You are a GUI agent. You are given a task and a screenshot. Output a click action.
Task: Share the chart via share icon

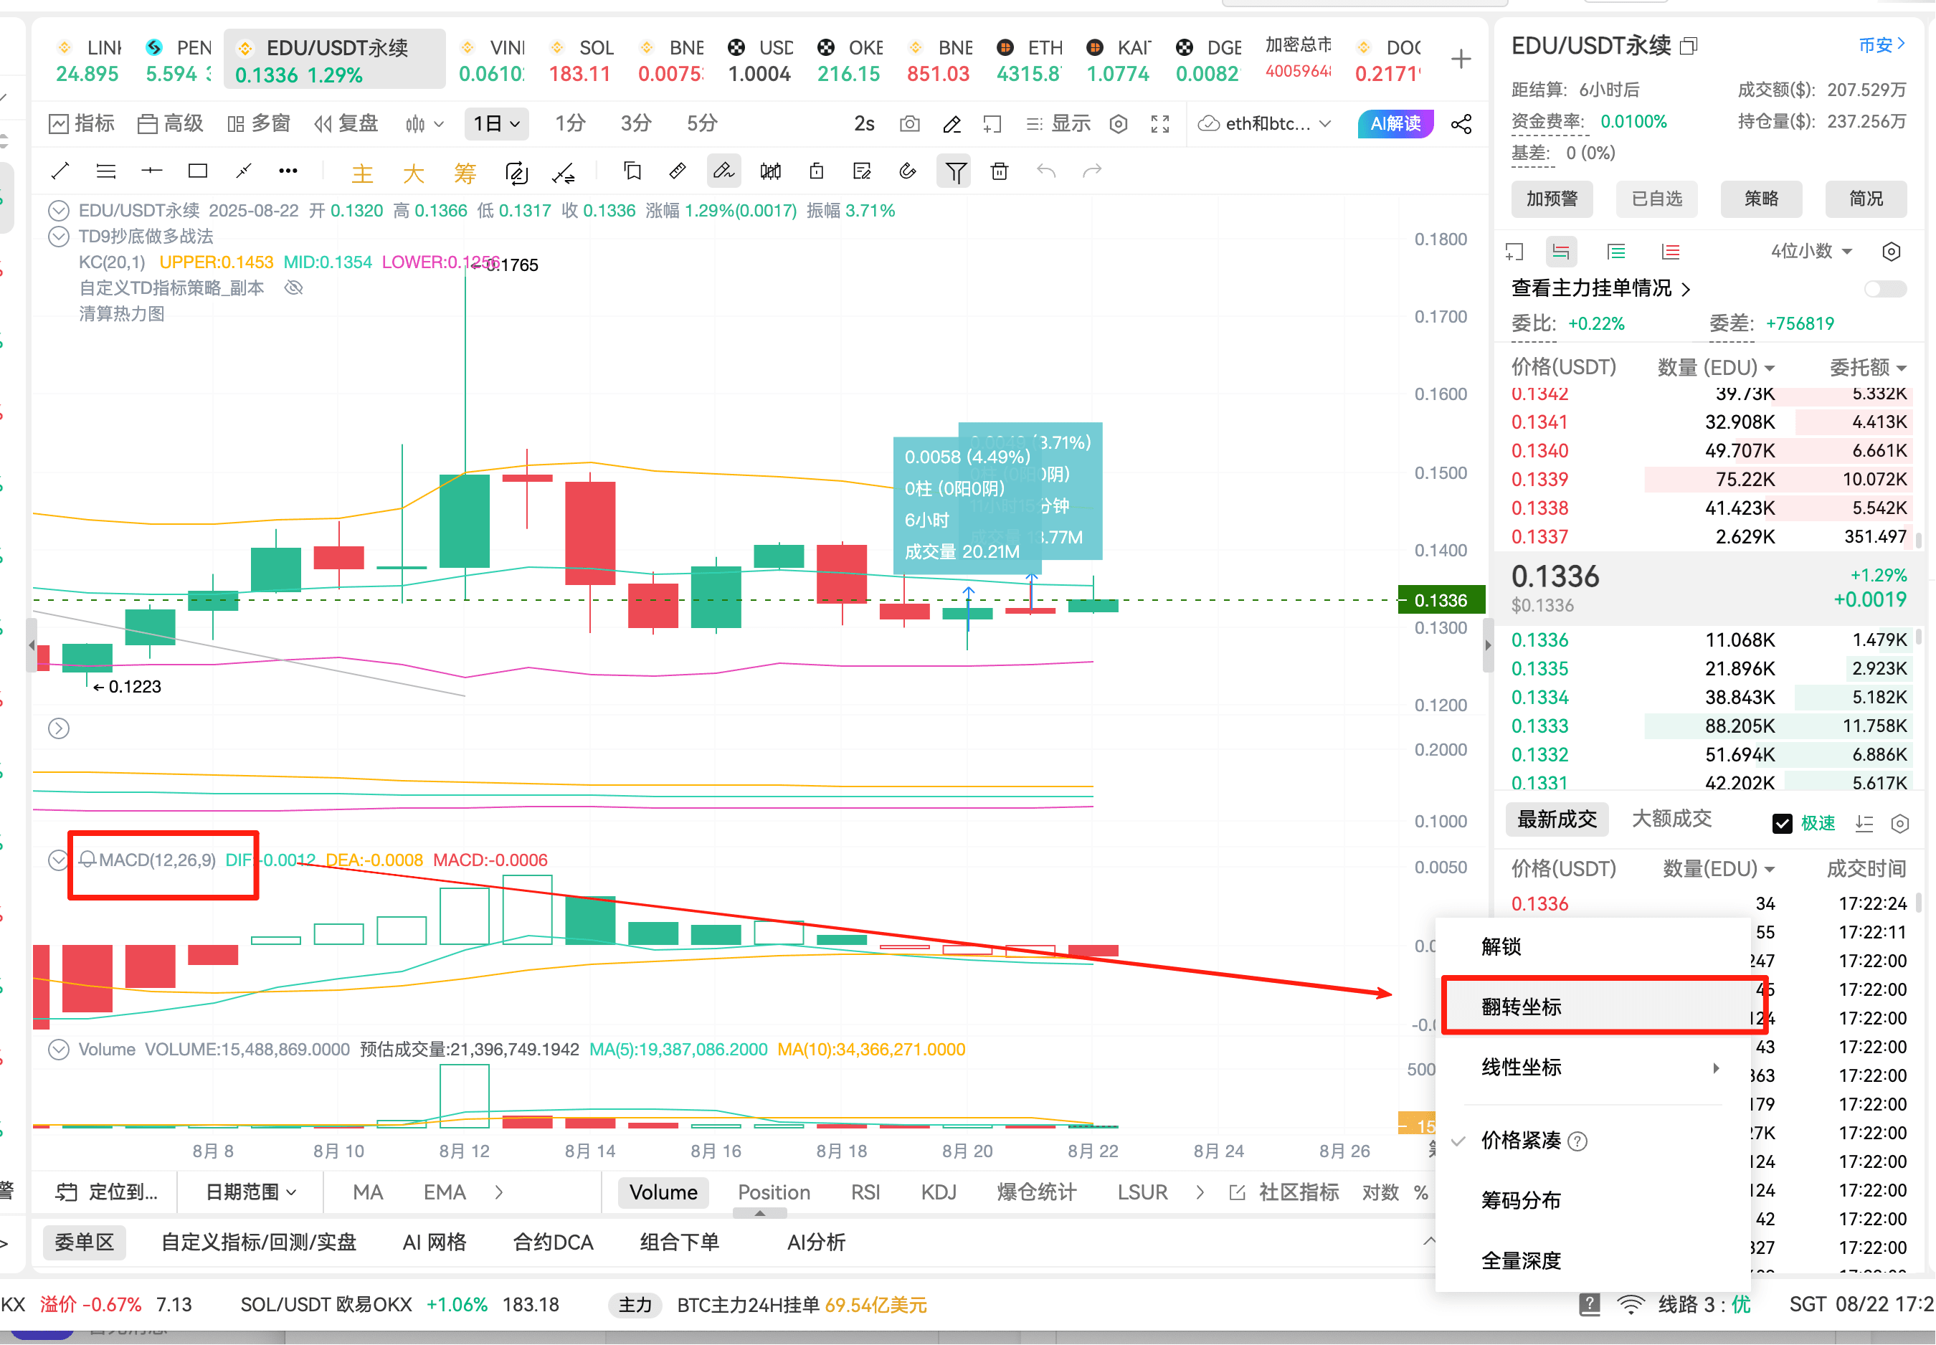tap(1461, 124)
